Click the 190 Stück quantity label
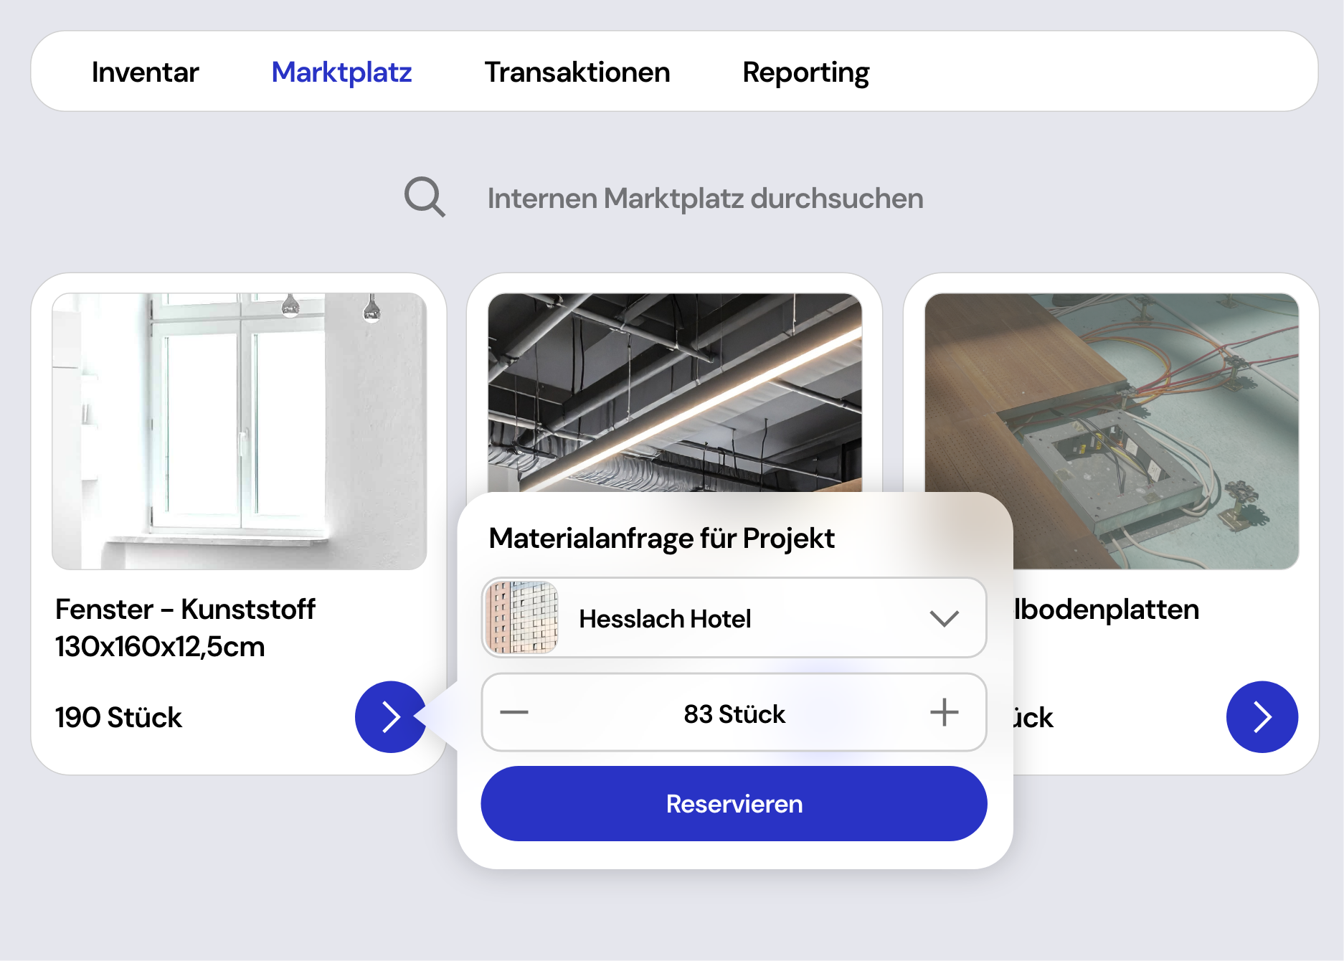The width and height of the screenshot is (1344, 961). coord(119,717)
